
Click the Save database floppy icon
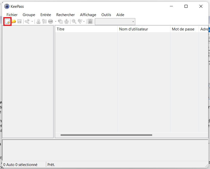pyautogui.click(x=19, y=22)
